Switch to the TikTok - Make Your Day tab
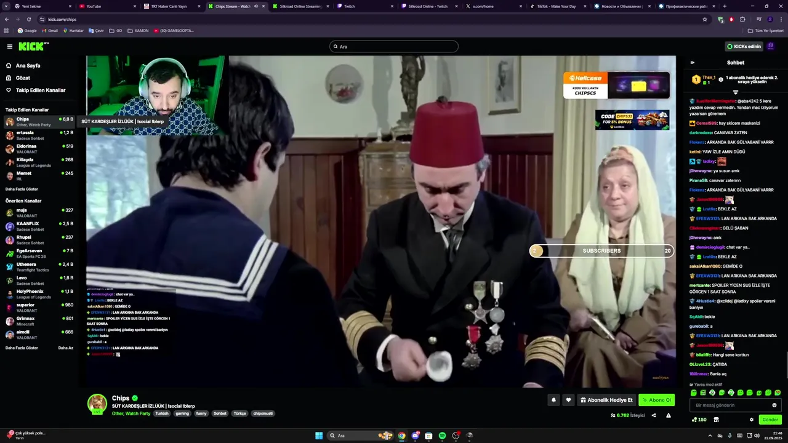This screenshot has height=443, width=788. 559,6
